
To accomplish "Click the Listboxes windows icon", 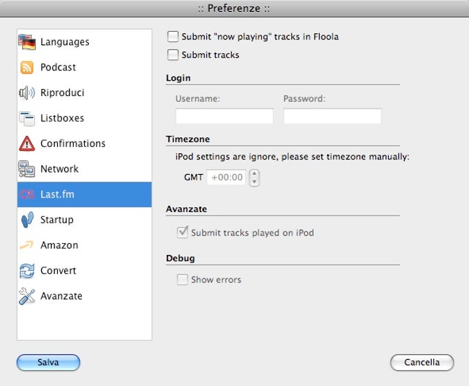I will pyautogui.click(x=27, y=118).
